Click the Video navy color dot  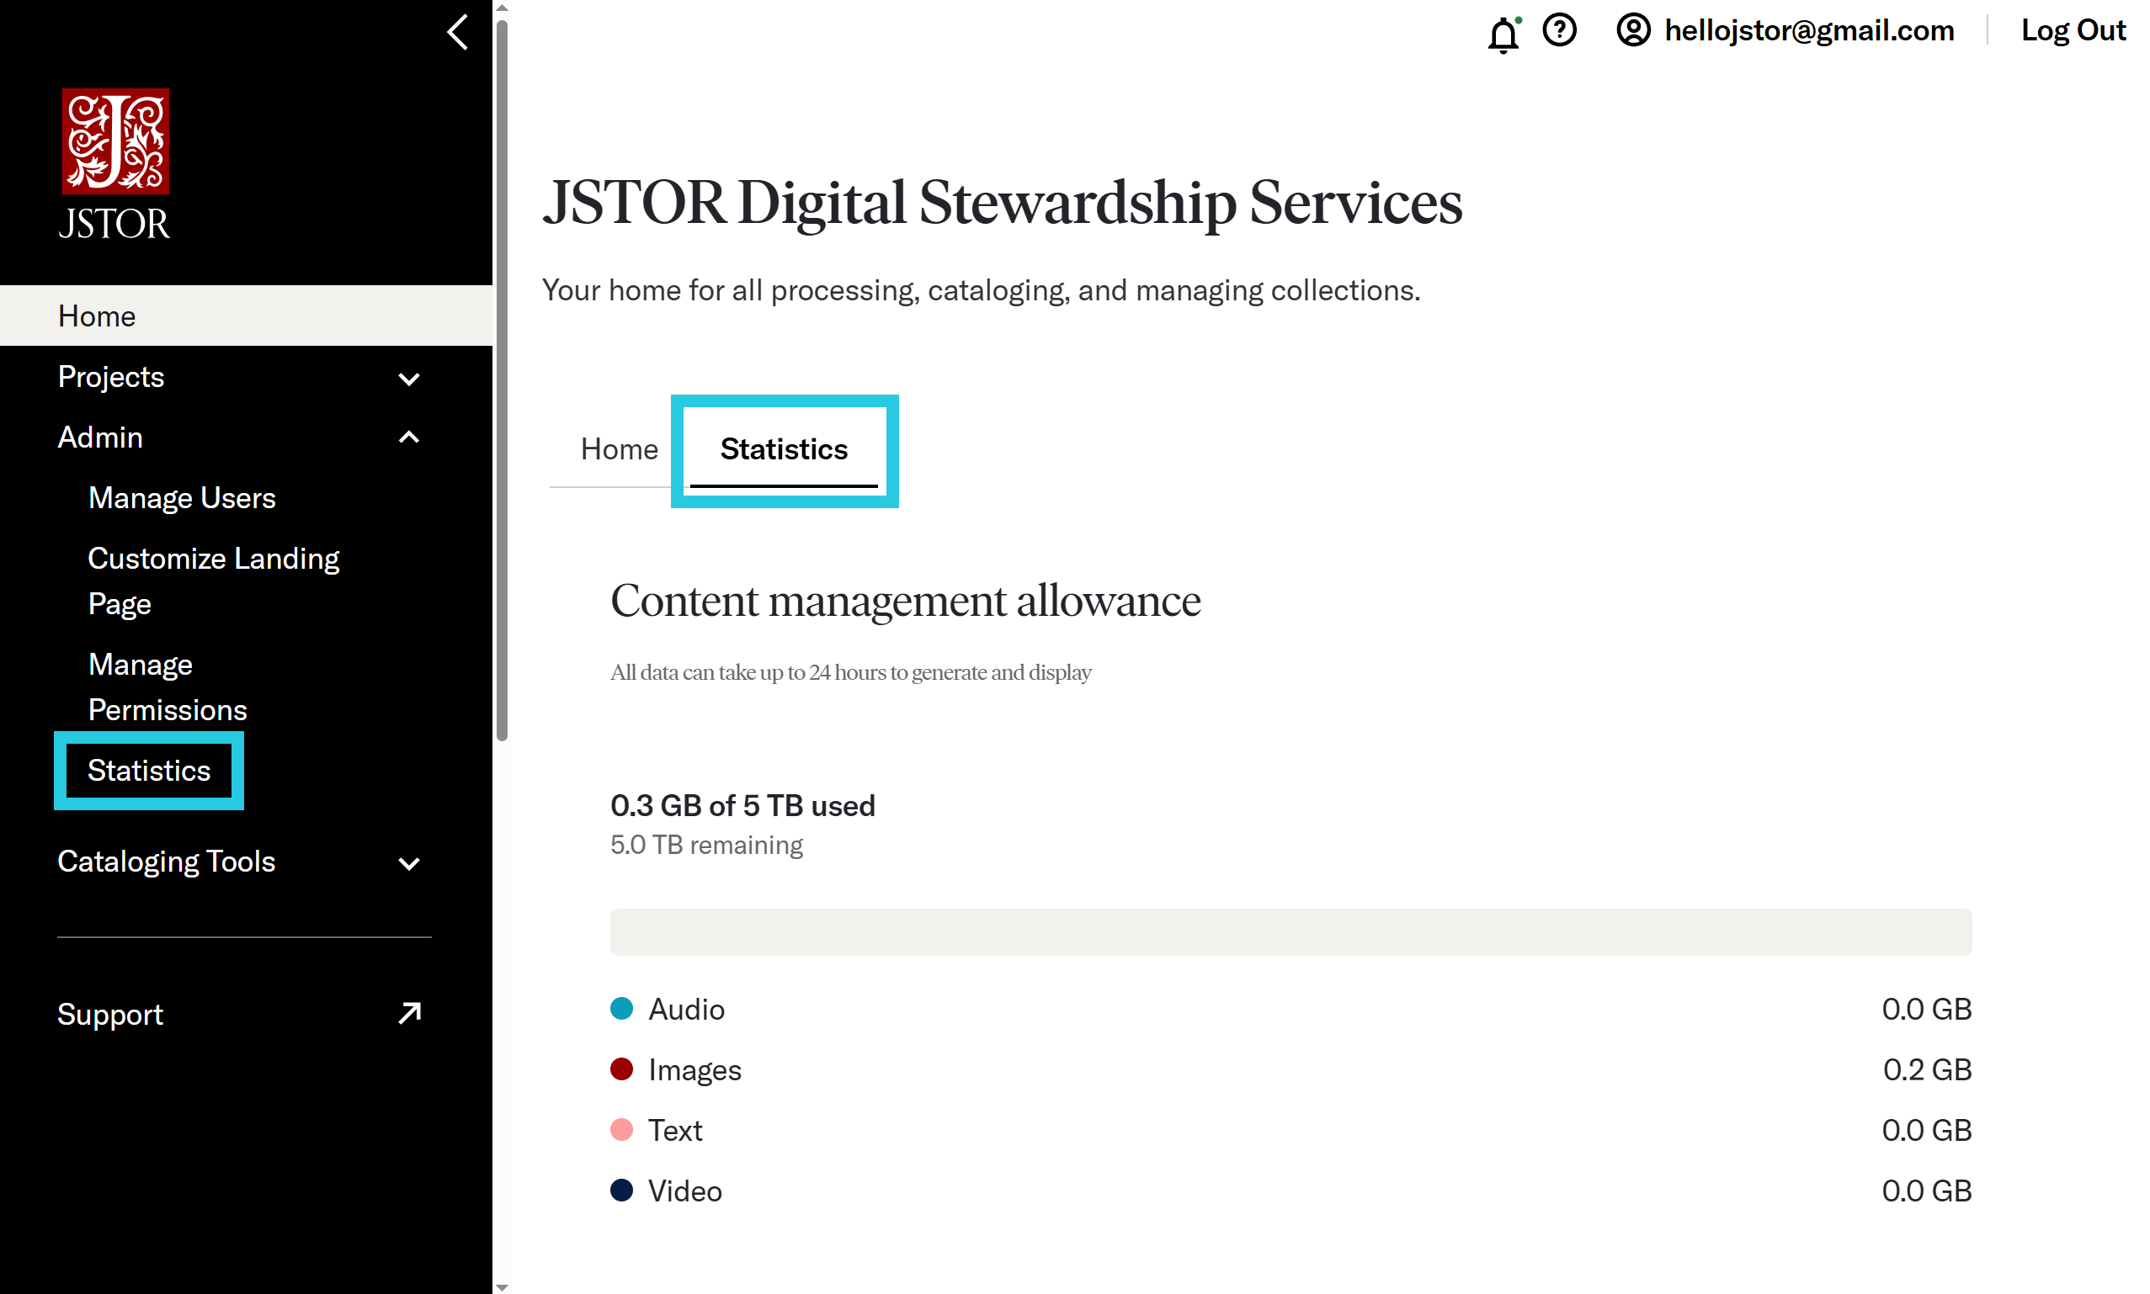coord(622,1191)
